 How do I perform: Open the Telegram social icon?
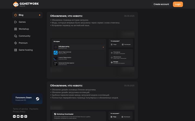(22, 116)
